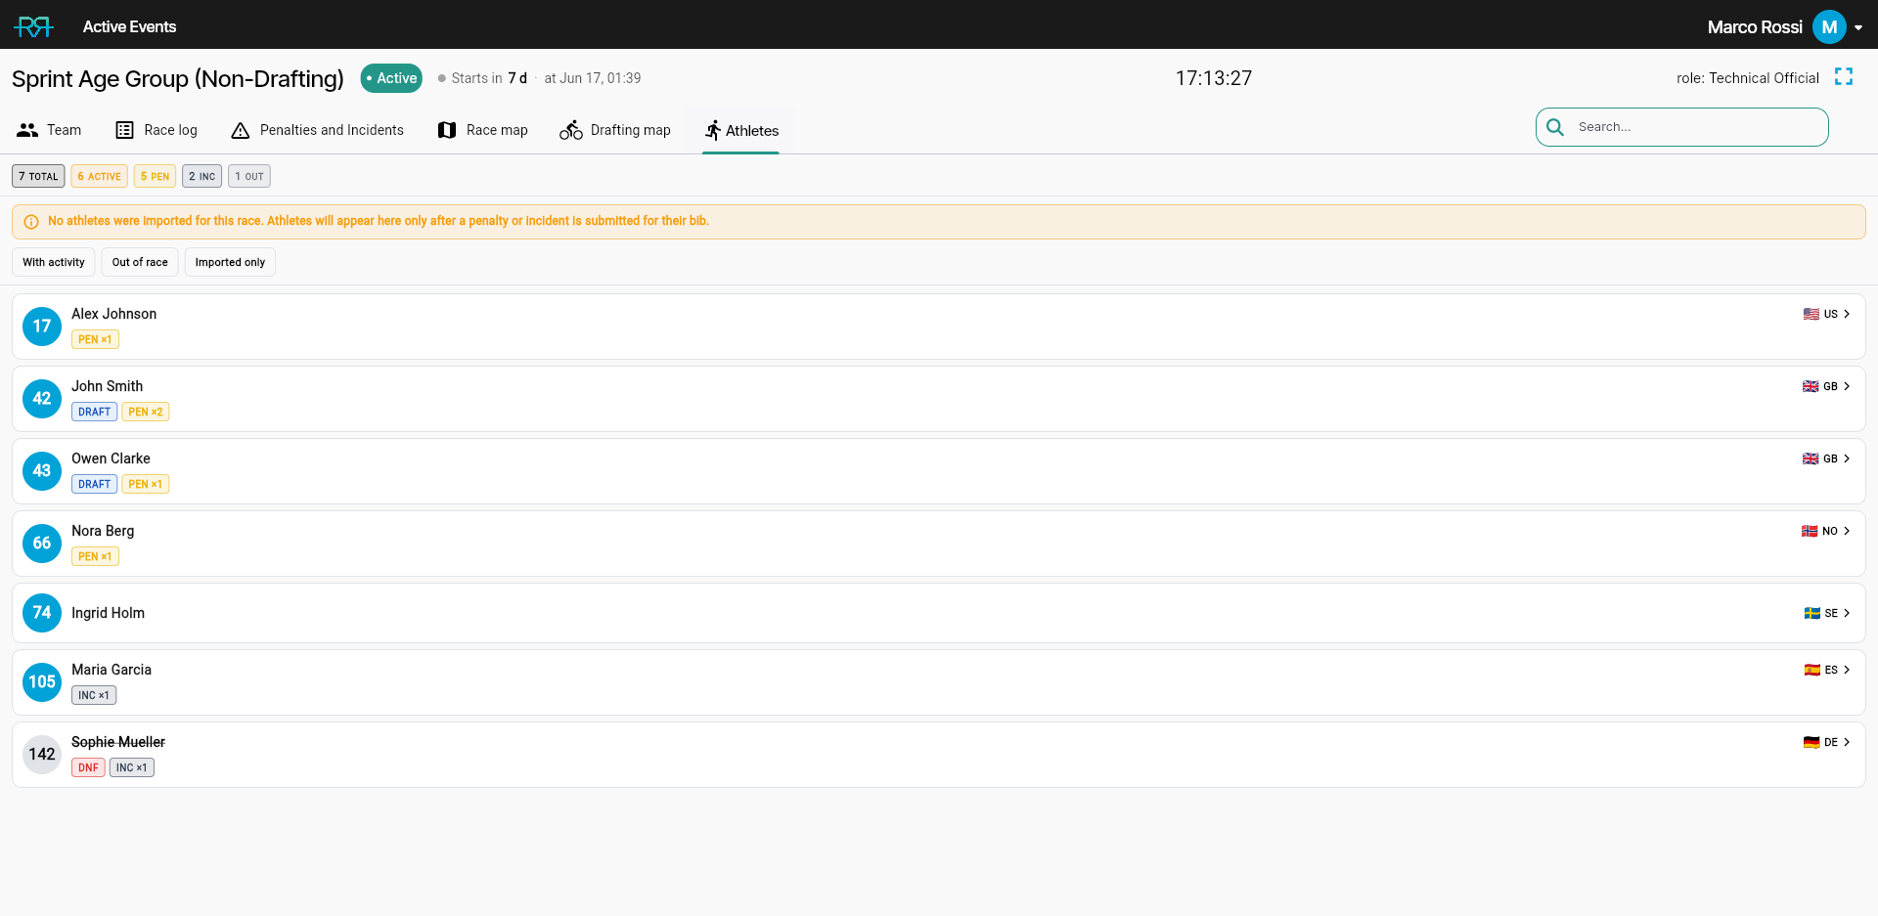Toggle the Out of race filter
Image resolution: width=1878 pixels, height=916 pixels.
point(140,262)
